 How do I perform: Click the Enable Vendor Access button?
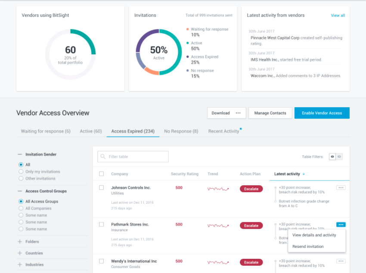click(322, 113)
